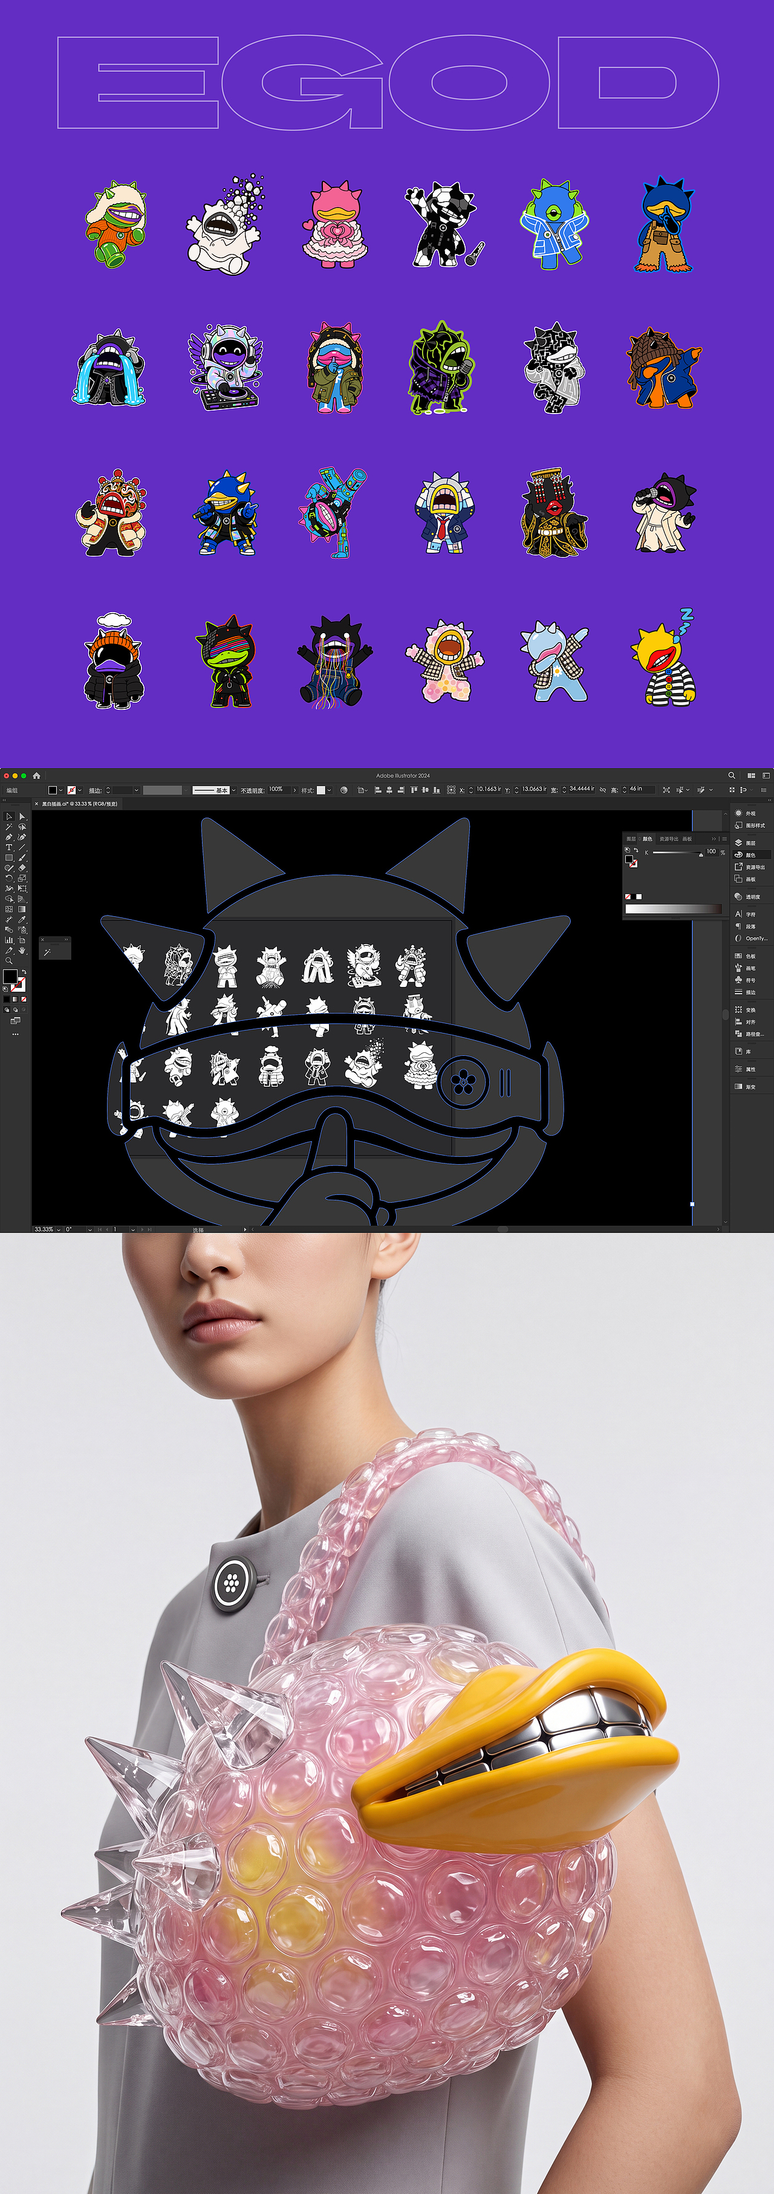Viewport: 774px width, 2194px height.
Task: Switch to Draw Behind mode
Action: coord(15,1009)
